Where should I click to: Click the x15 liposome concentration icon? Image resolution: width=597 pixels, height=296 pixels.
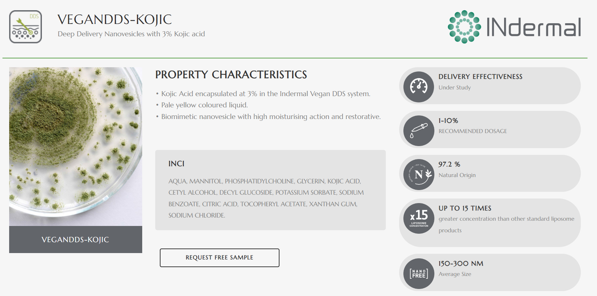(419, 218)
